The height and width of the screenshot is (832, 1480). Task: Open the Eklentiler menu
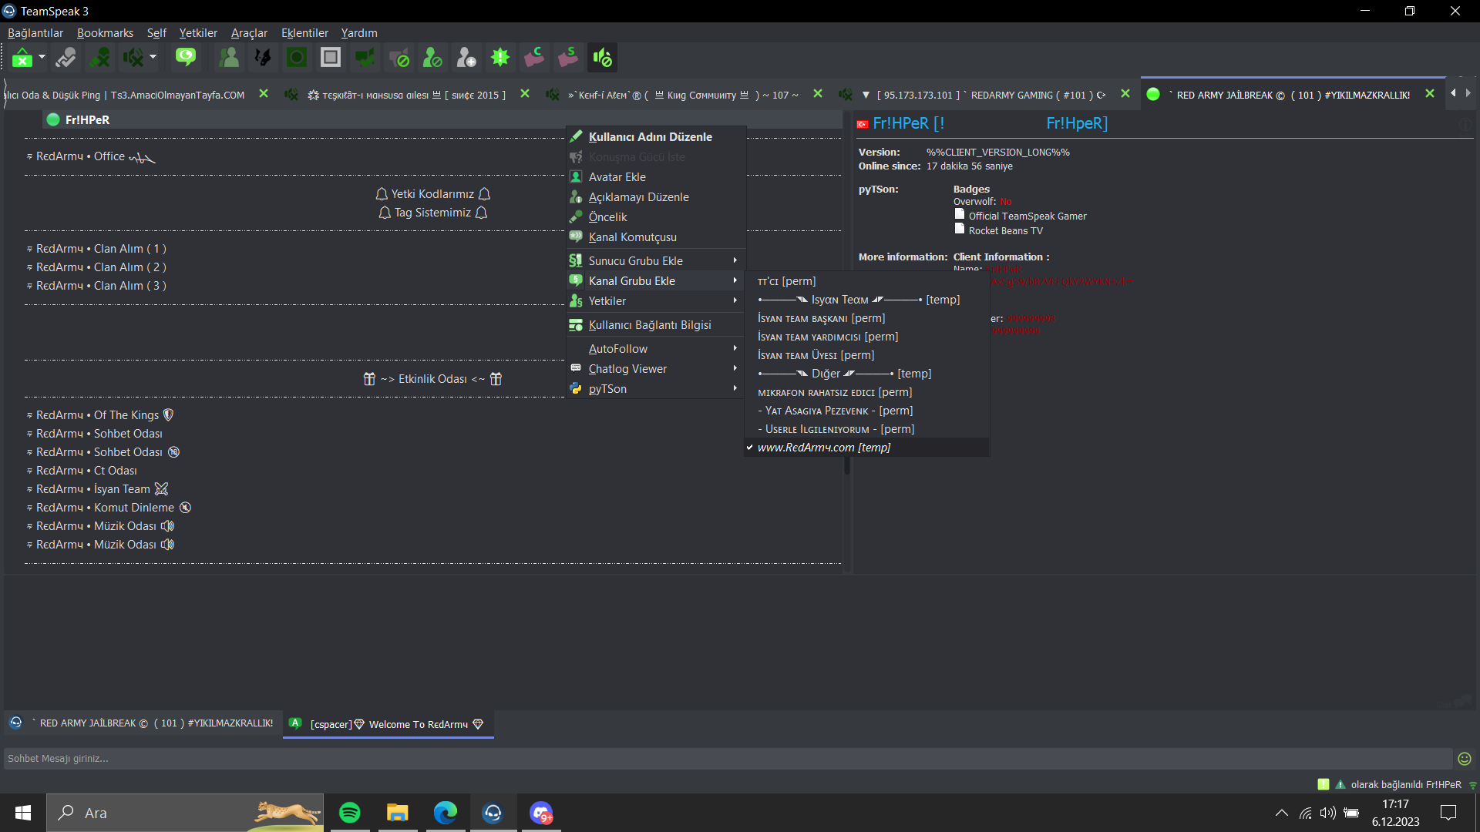pyautogui.click(x=304, y=33)
